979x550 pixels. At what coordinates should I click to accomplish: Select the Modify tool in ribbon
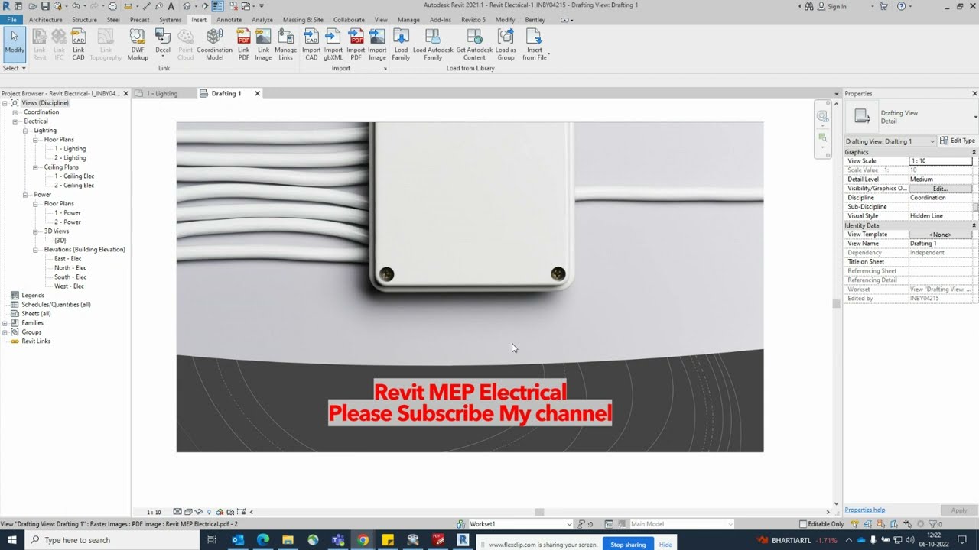pos(15,44)
